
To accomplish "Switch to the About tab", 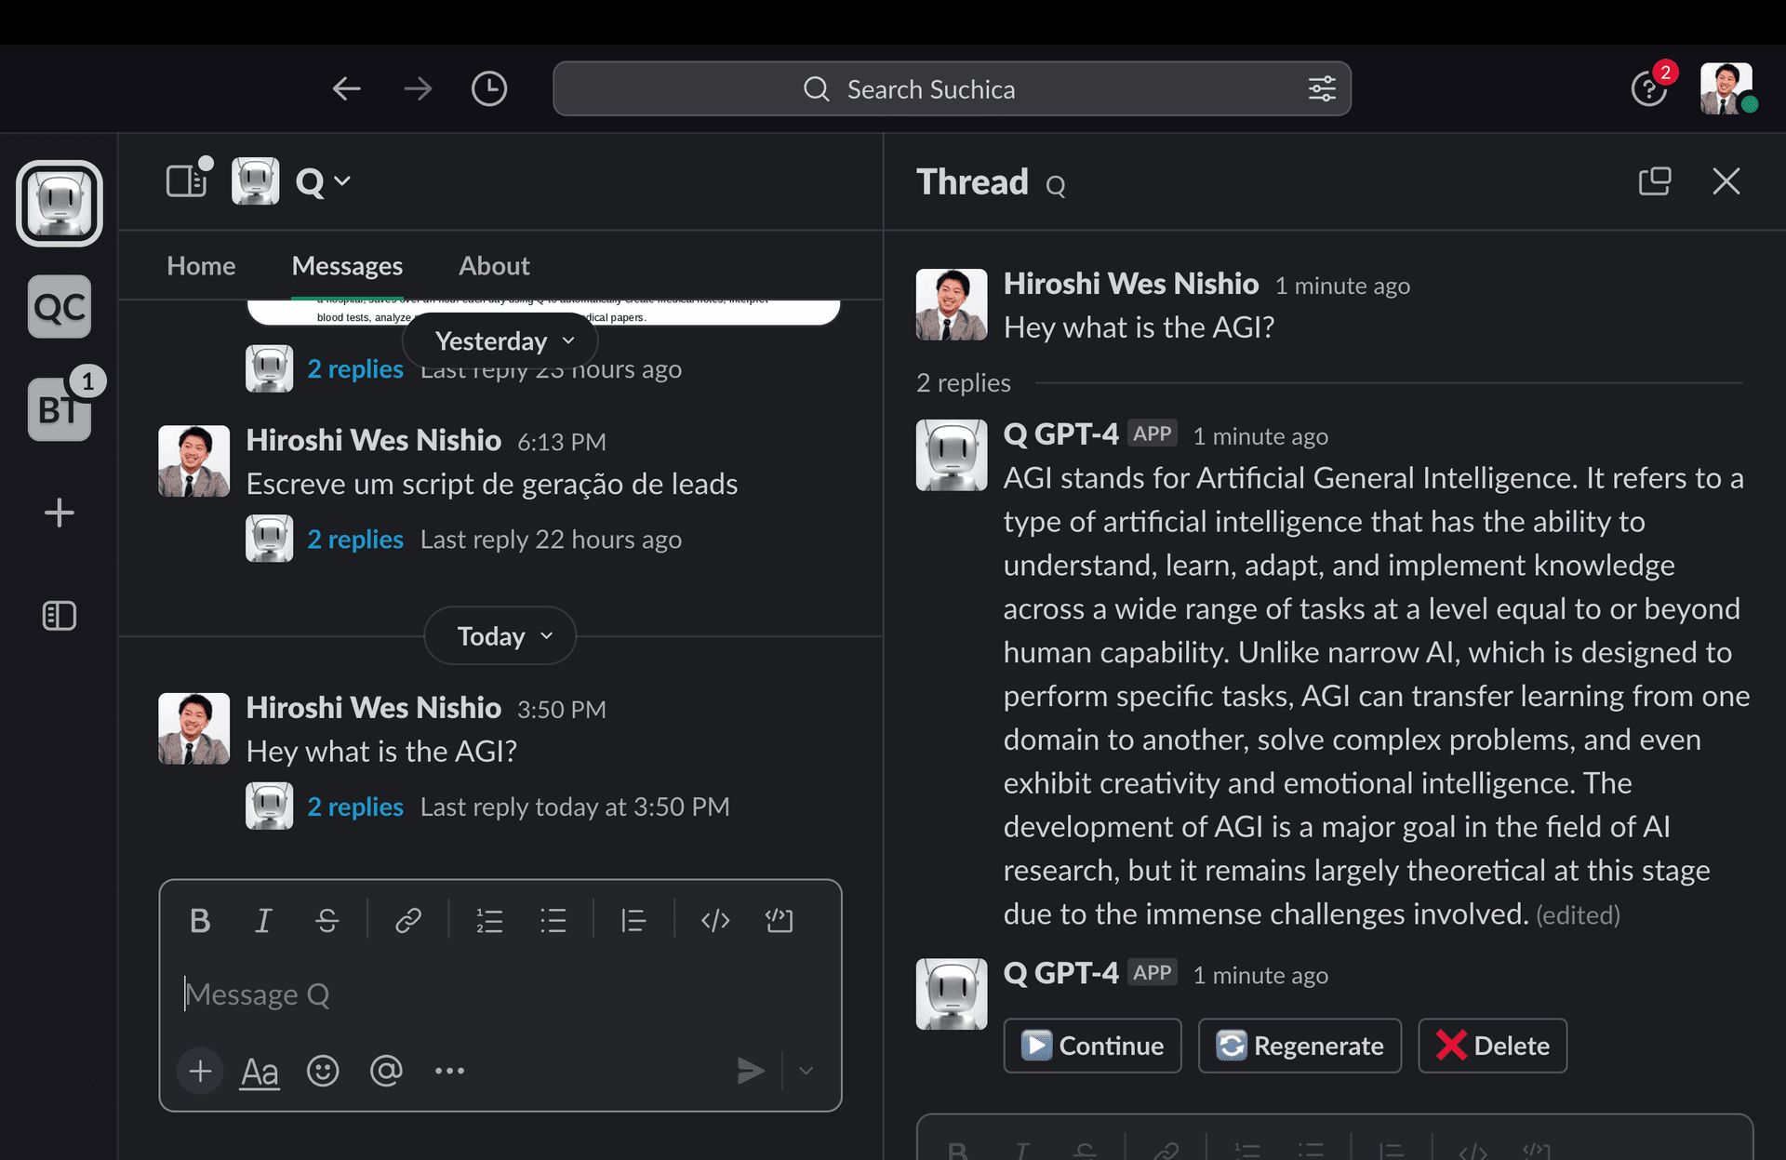I will point(493,265).
